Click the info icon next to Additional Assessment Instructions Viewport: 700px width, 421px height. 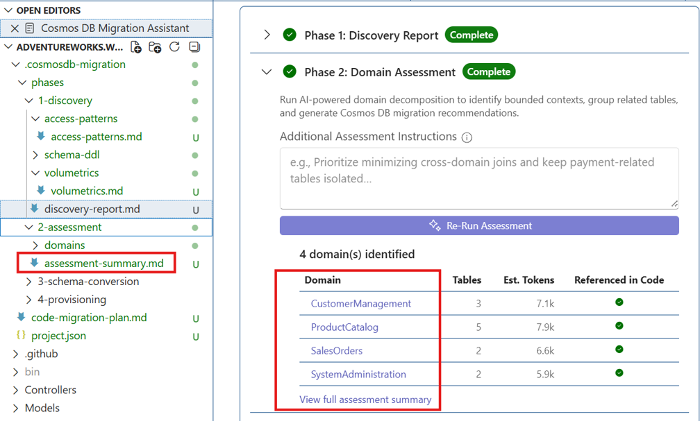pyautogui.click(x=467, y=137)
